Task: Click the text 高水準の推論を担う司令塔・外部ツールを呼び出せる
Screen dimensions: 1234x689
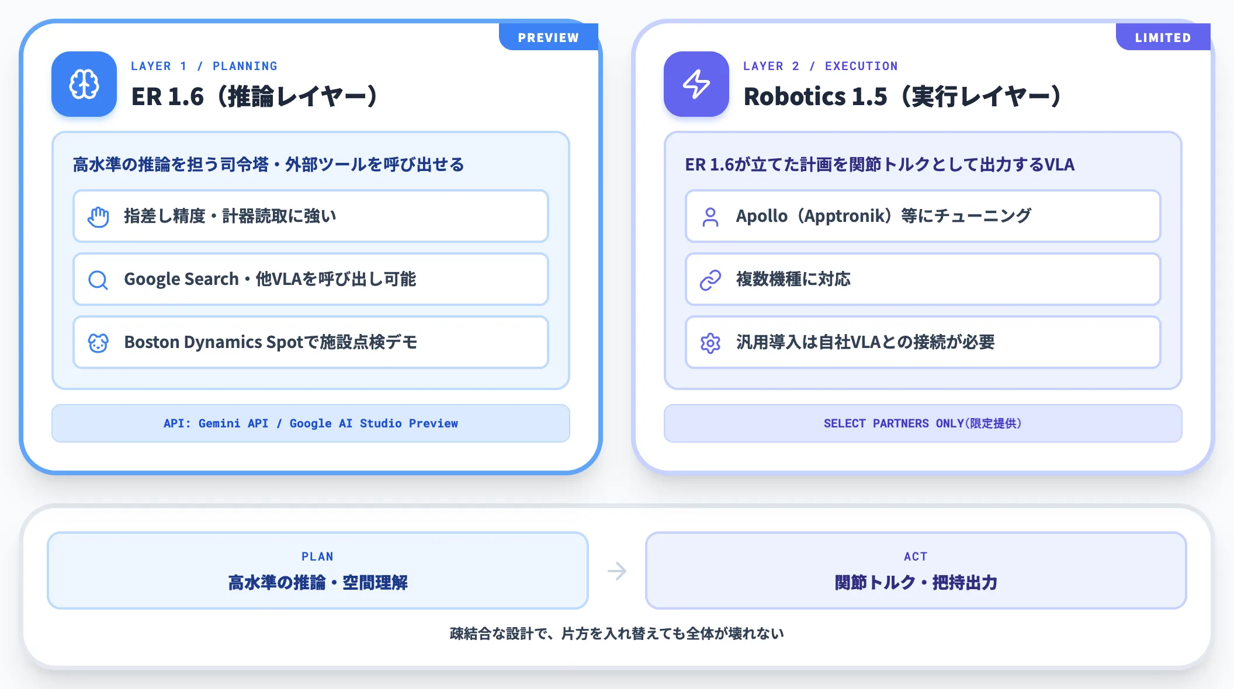Action: [x=269, y=165]
